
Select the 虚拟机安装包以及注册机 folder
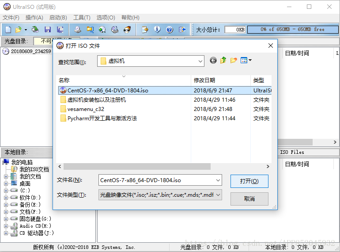point(97,100)
